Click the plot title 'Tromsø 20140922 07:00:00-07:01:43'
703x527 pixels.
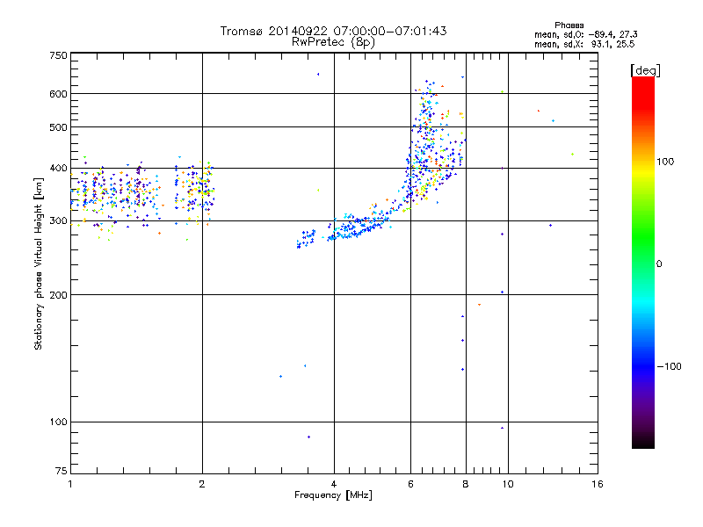pos(333,31)
